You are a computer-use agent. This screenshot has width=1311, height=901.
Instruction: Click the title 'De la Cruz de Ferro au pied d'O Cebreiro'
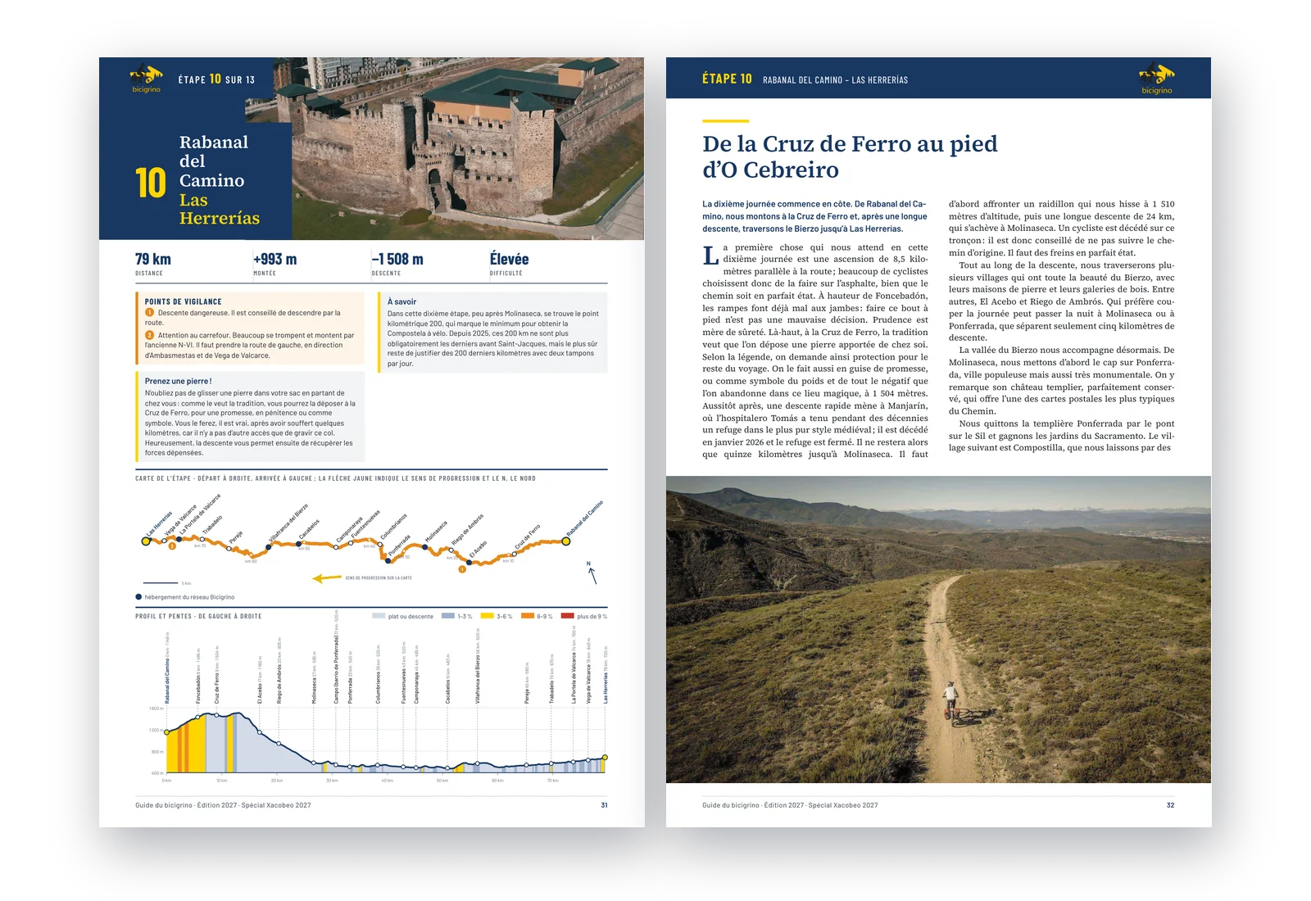point(850,156)
